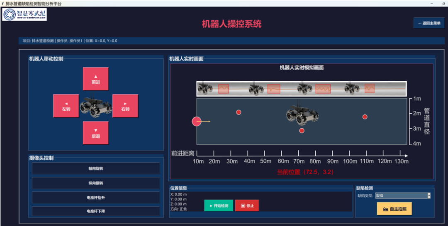Click second robot thumbnail in pipe strip
This screenshot has height=226, width=448.
256,89
